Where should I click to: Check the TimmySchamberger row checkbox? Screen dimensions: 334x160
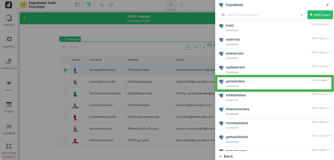click(x=65, y=93)
